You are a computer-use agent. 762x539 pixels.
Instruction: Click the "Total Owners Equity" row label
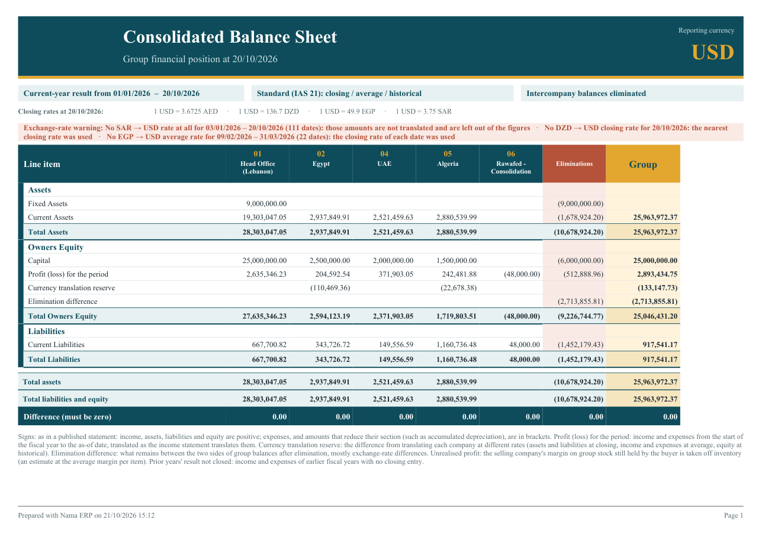tap(63, 316)
